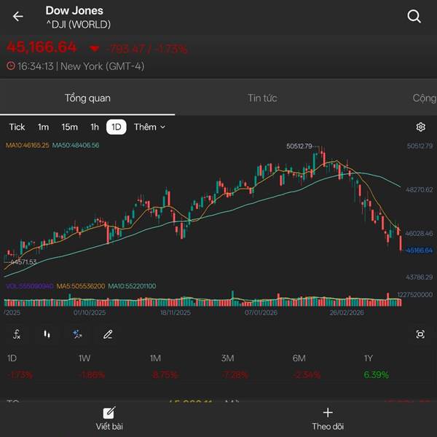This screenshot has height=437, width=437.
Task: Tap the 18/11/2025 date axis label
Action: (x=176, y=312)
